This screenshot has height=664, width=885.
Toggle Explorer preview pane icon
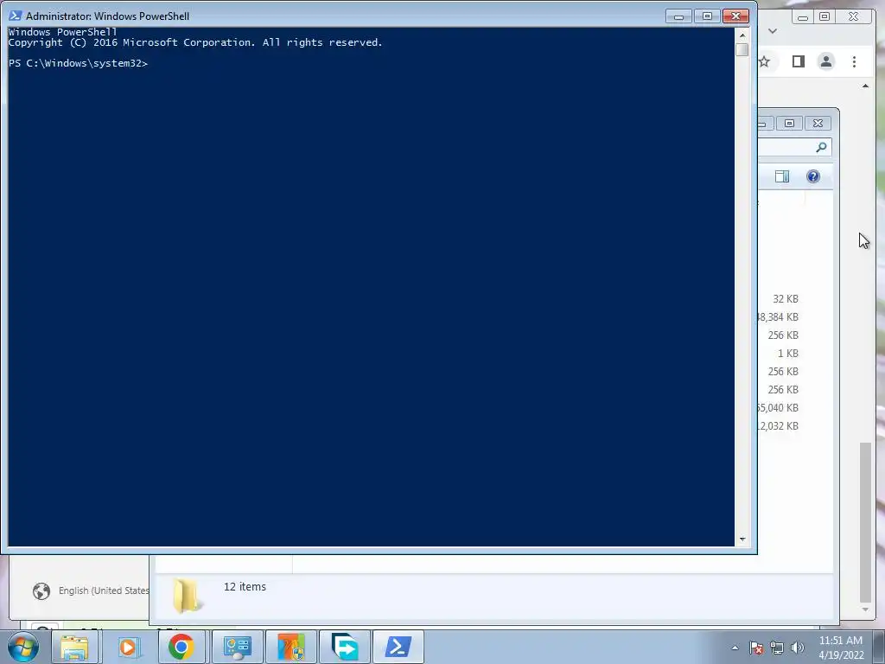click(782, 176)
